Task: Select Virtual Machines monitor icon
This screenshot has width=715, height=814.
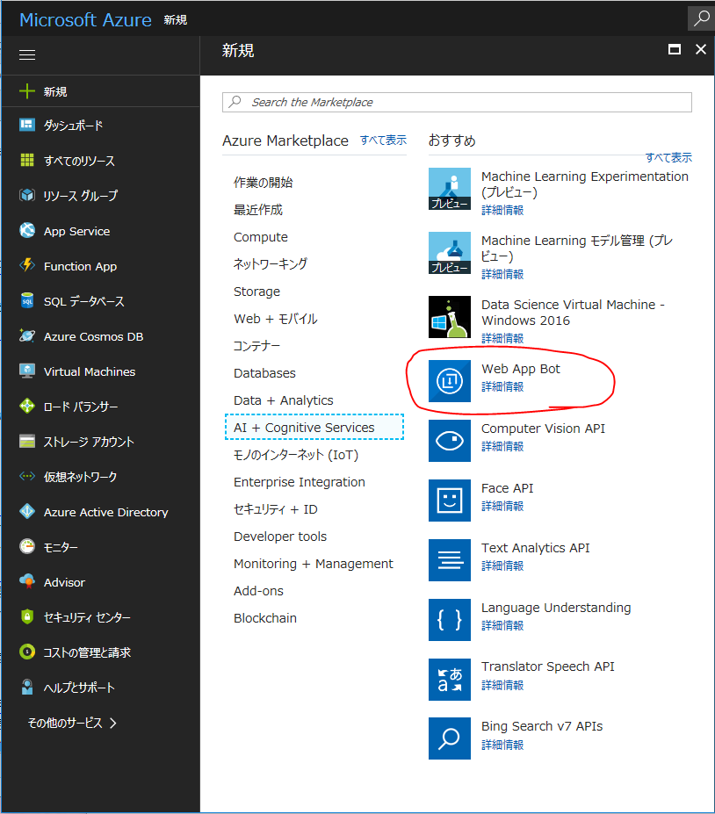Action: [x=27, y=371]
